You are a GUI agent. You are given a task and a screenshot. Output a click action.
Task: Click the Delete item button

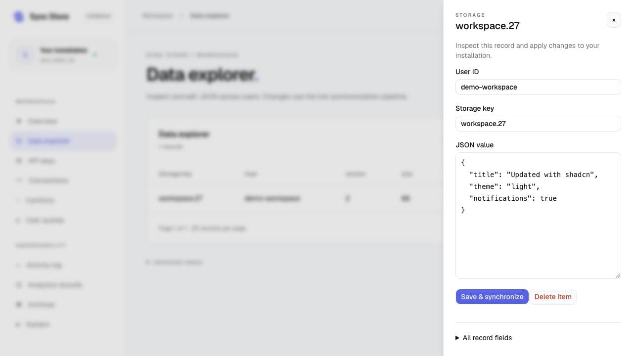(x=553, y=297)
